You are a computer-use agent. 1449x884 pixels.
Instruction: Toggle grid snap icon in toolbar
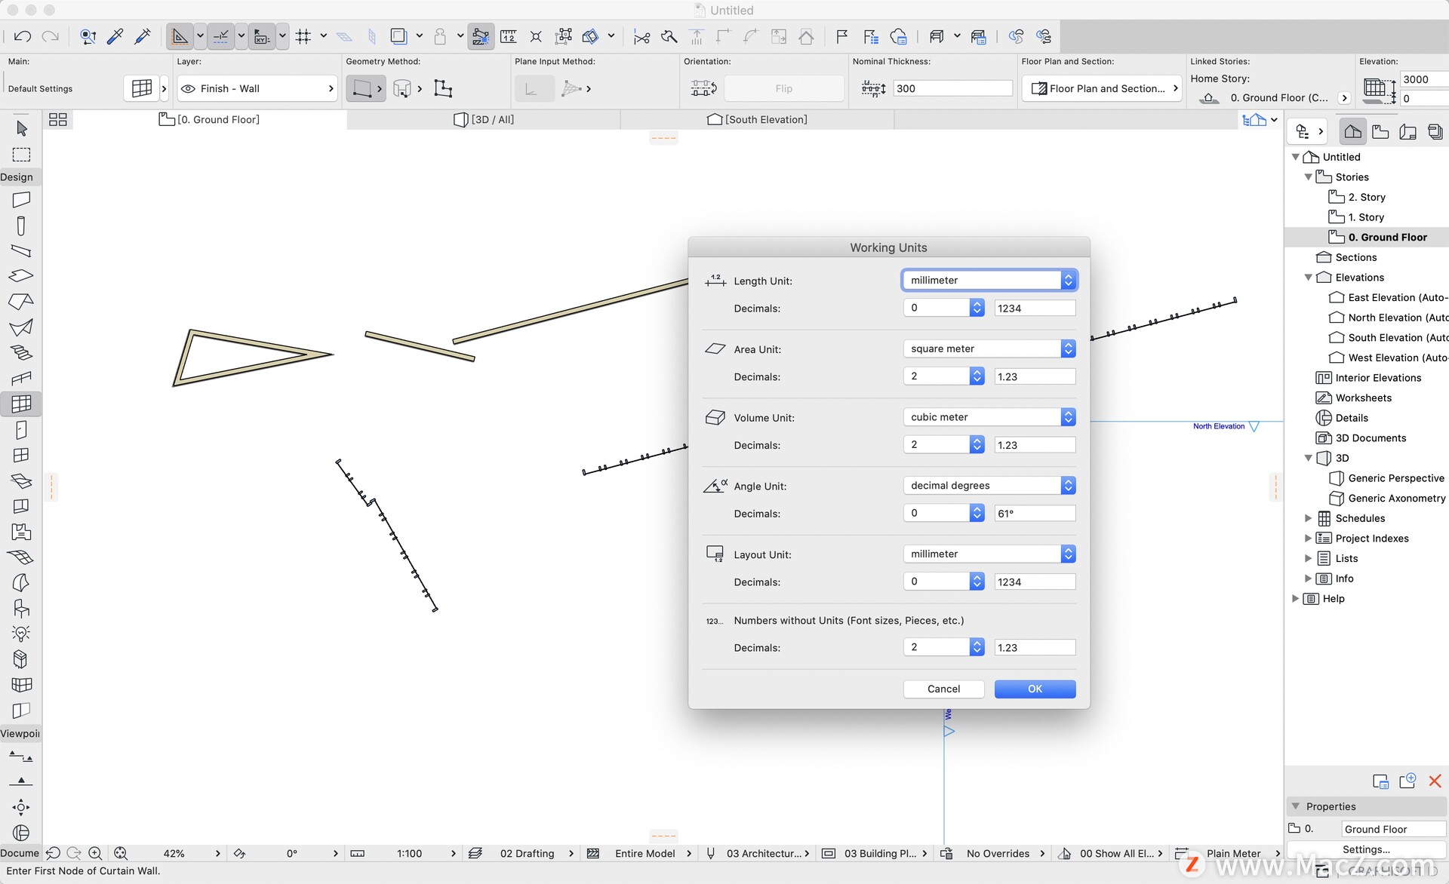tap(303, 36)
